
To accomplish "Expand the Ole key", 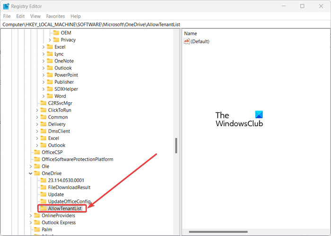I will pos(31,166).
